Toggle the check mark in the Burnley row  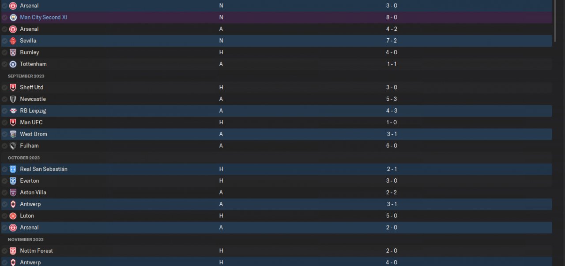tap(4, 52)
